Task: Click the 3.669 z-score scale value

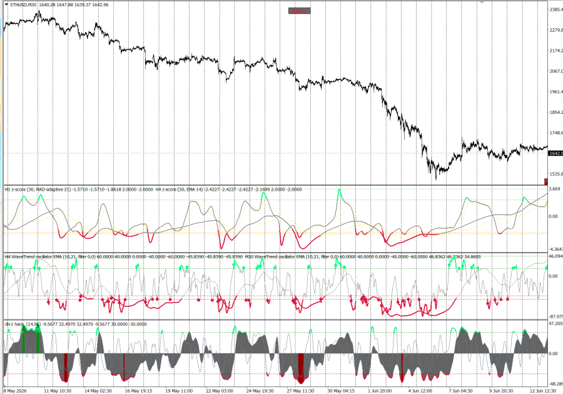Action: click(555, 189)
